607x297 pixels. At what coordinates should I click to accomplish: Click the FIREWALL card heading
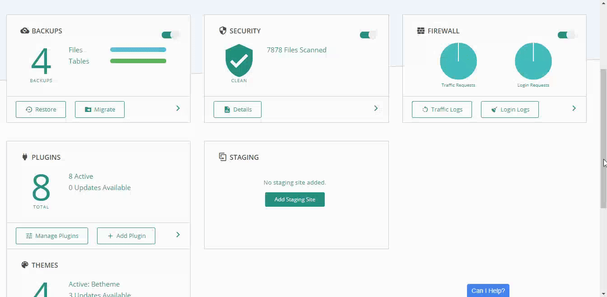tap(444, 31)
